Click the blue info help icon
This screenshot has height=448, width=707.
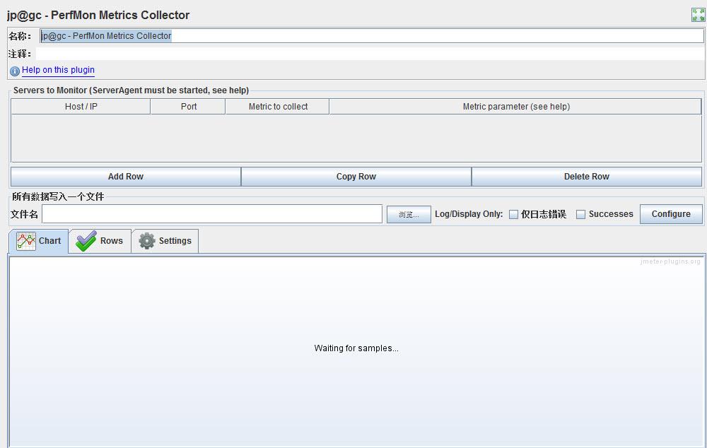point(15,71)
